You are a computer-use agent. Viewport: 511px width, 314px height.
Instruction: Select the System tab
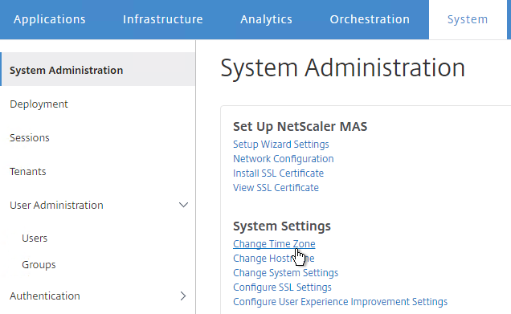(468, 19)
